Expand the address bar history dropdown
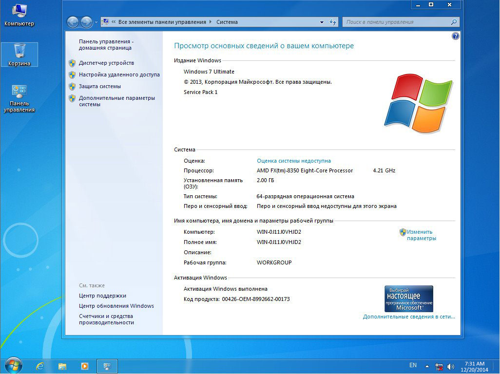 click(322, 22)
